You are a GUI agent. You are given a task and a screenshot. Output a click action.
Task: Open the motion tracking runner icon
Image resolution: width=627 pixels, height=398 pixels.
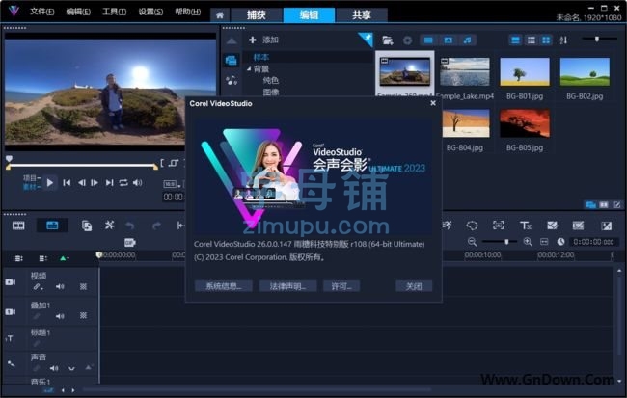(448, 226)
